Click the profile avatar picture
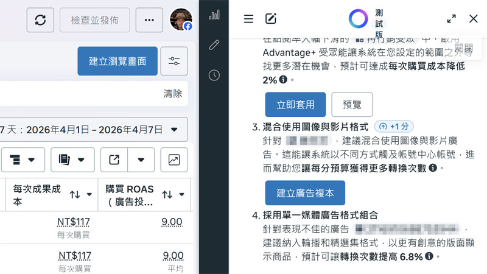 point(181,19)
